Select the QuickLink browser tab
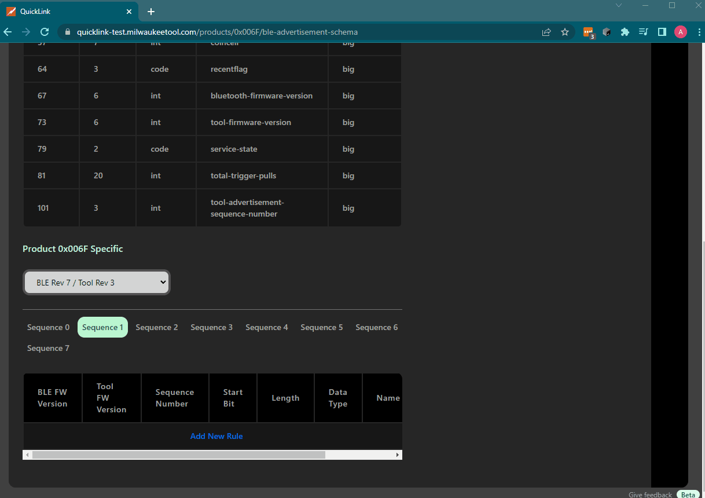Image resolution: width=705 pixels, height=498 pixels. tap(69, 12)
